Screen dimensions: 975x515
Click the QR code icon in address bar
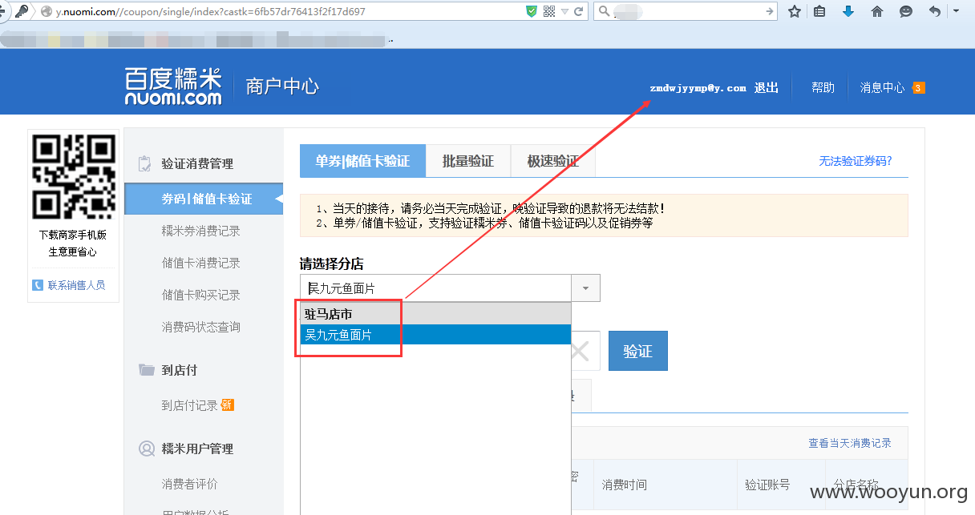pyautogui.click(x=549, y=11)
